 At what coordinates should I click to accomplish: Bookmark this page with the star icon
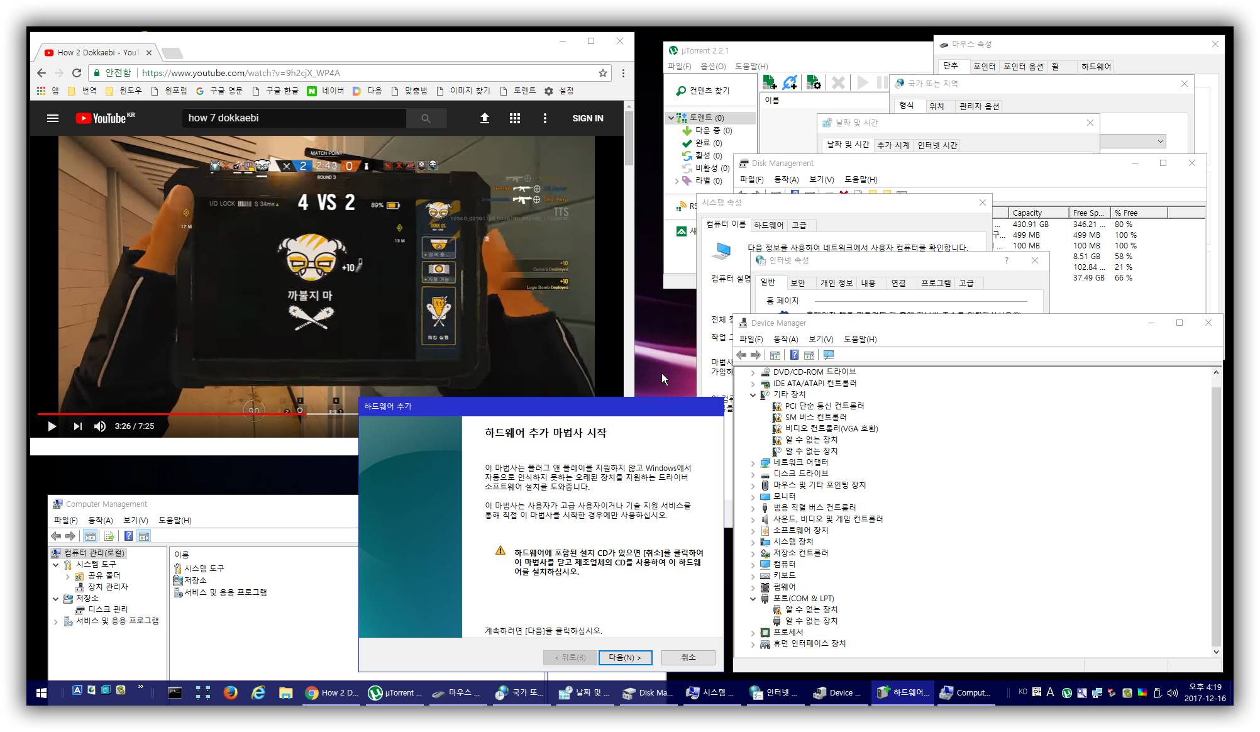coord(603,73)
